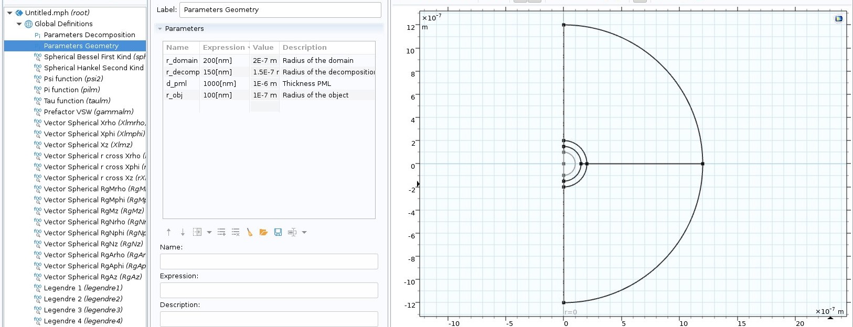
Task: Select Parameters Decomposition in the tree
Action: pos(89,35)
